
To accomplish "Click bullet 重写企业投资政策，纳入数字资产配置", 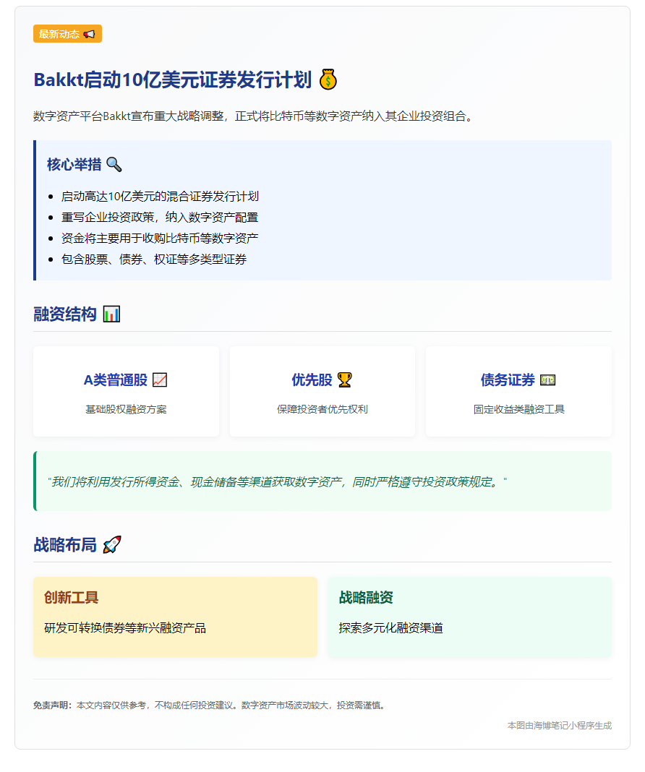I will 160,217.
